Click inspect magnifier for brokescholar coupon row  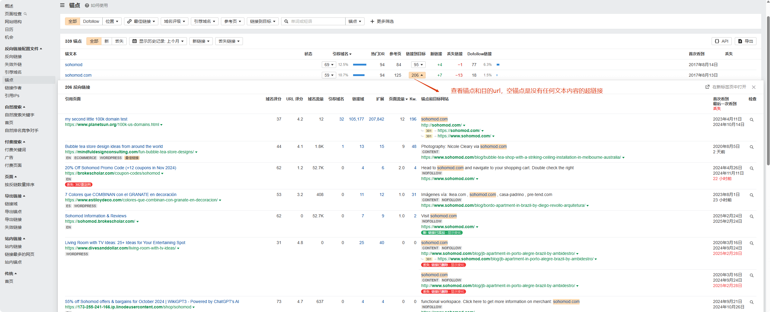pos(752,168)
